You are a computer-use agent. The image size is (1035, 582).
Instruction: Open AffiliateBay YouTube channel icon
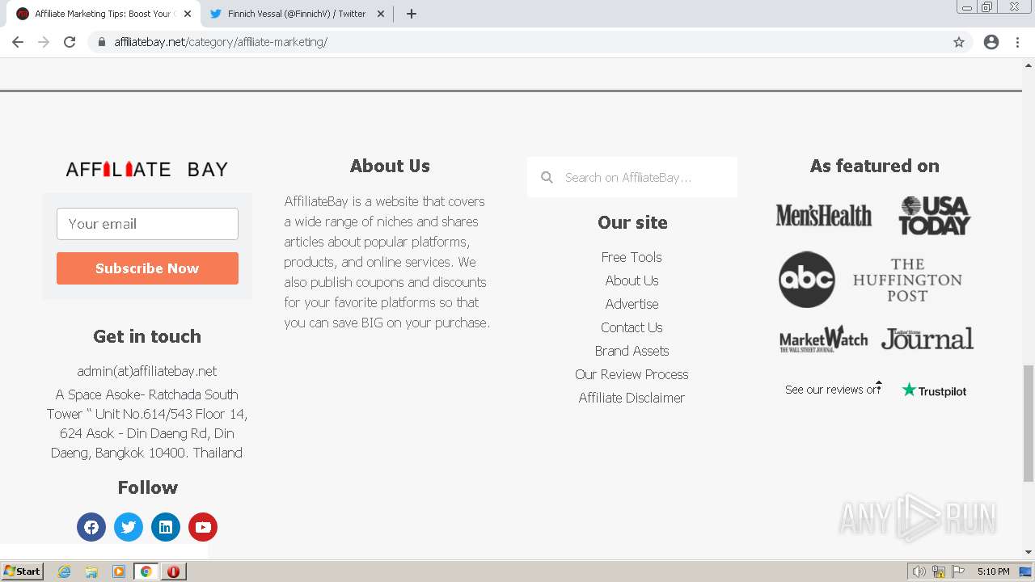click(x=203, y=527)
